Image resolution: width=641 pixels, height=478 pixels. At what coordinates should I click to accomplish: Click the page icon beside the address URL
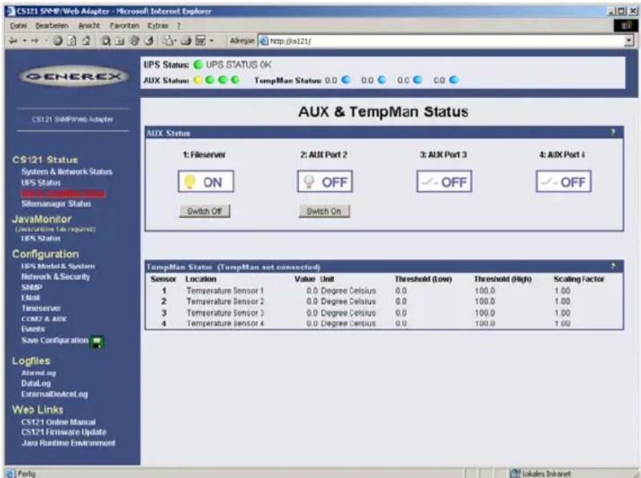pos(264,41)
